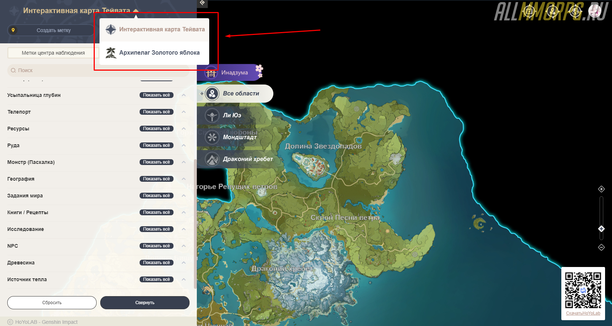Click the HoYoLAB - Genshin Impact footer text
This screenshot has width=612, height=326.
click(46, 322)
